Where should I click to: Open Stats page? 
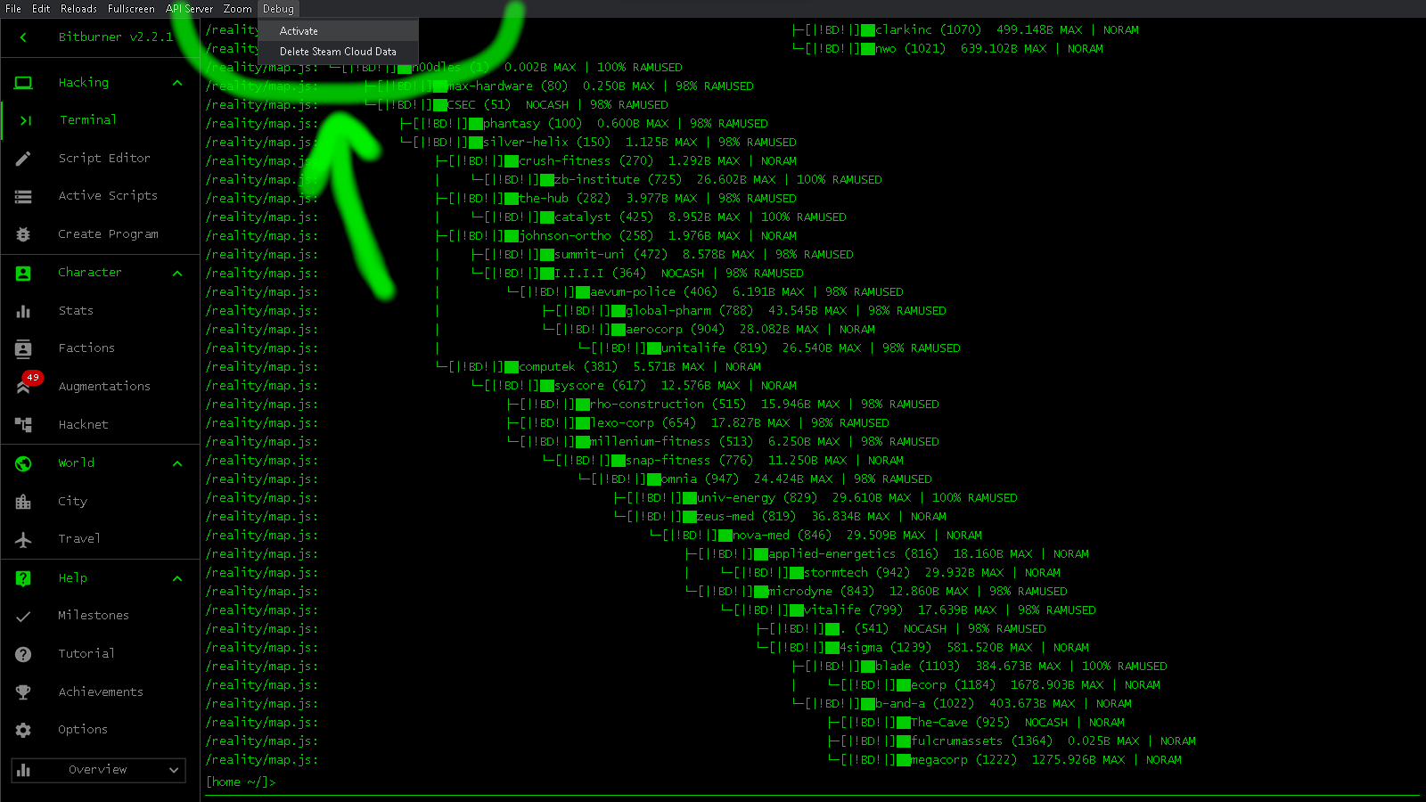(x=76, y=311)
